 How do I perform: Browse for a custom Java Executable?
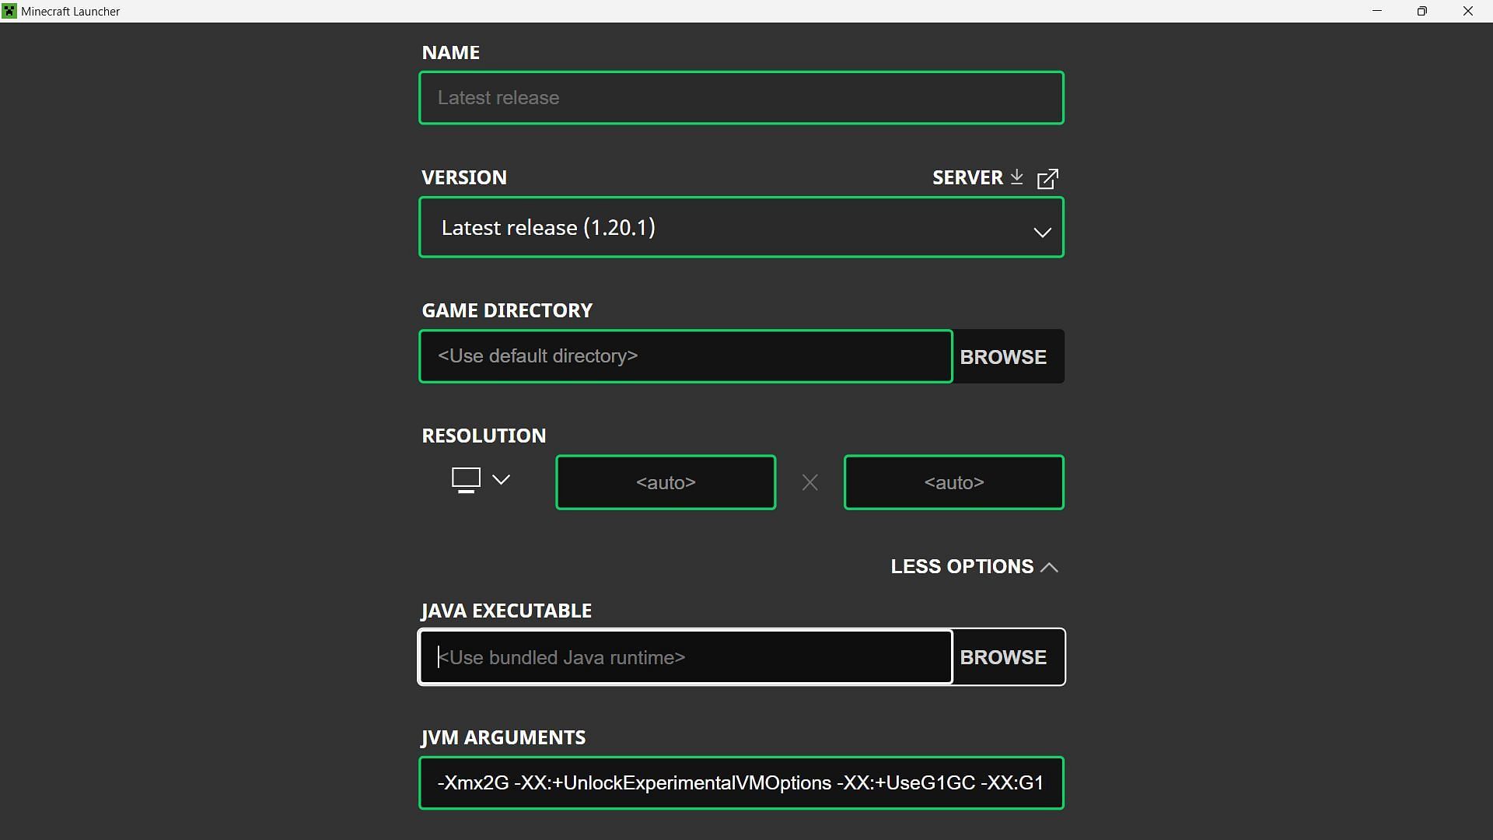(x=1003, y=656)
